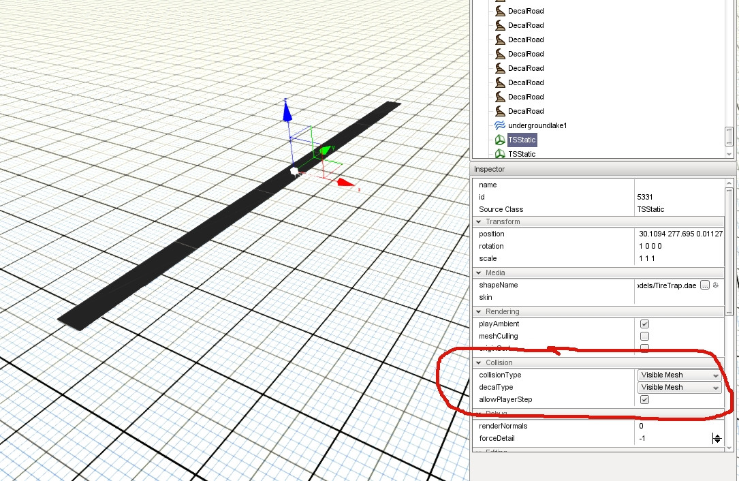
Task: Click the small shape editor icon beside shapeName
Action: coord(716,285)
